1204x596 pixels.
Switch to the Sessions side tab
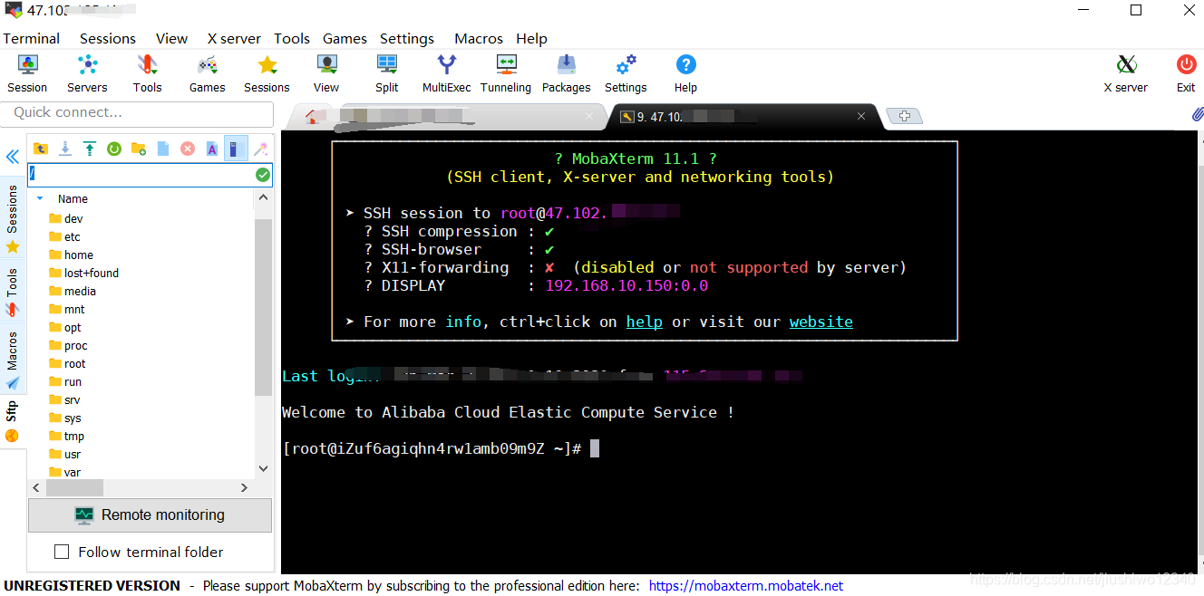[13, 218]
